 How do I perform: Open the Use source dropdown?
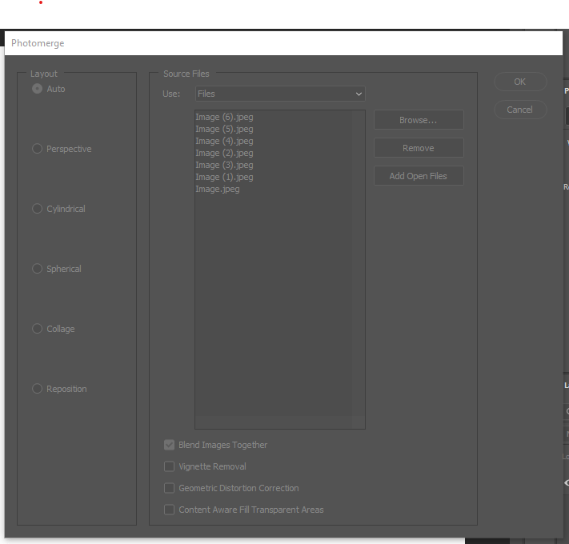(280, 94)
